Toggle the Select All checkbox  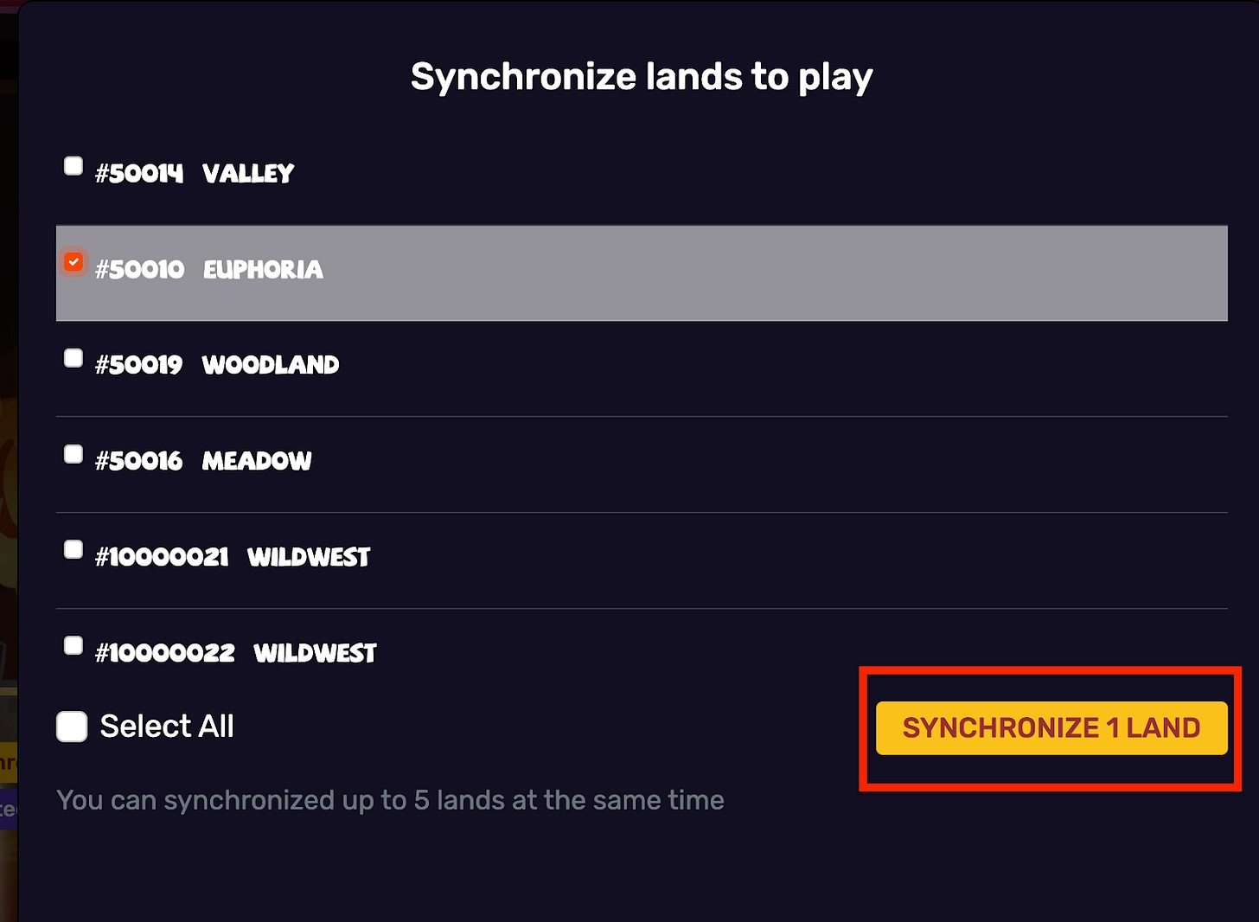coord(72,727)
